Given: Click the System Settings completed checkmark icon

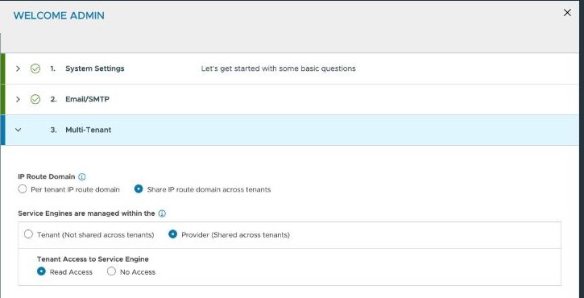Looking at the screenshot, I should tap(35, 68).
